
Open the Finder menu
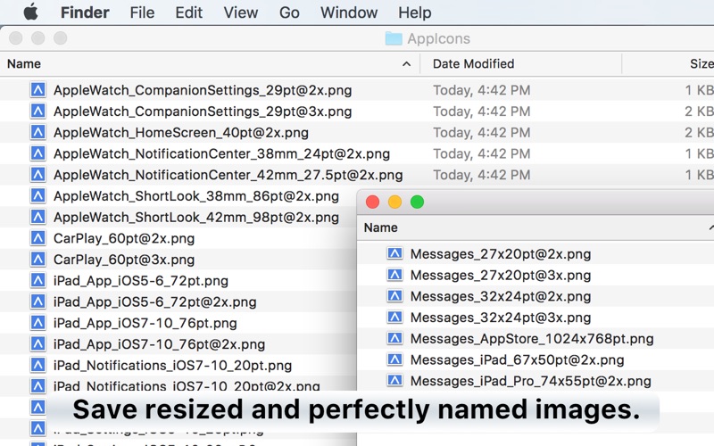tap(85, 12)
